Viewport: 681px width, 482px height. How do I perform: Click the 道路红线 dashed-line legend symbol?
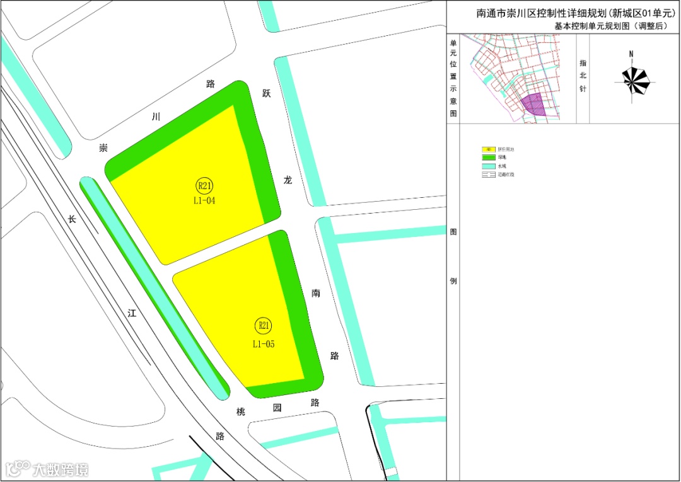coord(489,175)
